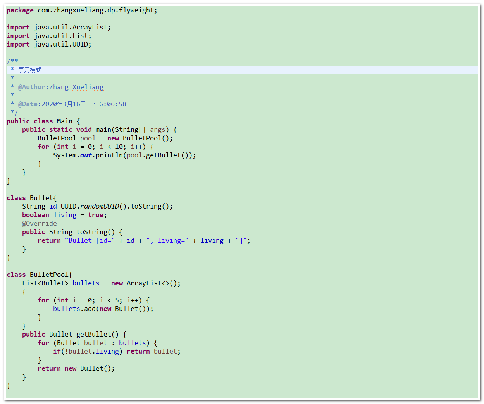Screen dimensions: 484x404
Task: Click the 'class BulletPool{' declaration
Action: click(x=39, y=275)
